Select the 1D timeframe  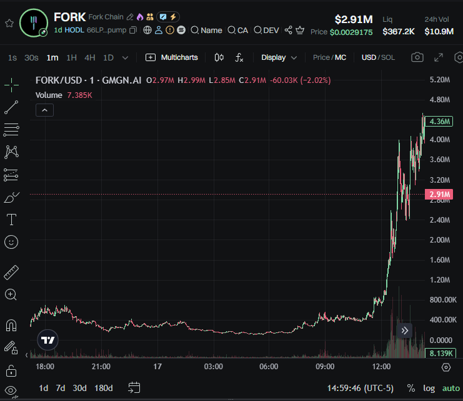(108, 58)
